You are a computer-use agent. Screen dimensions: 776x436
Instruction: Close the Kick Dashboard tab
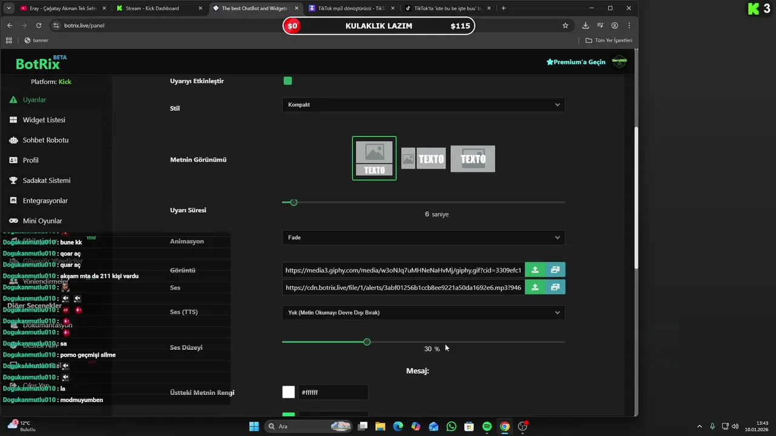pos(201,8)
